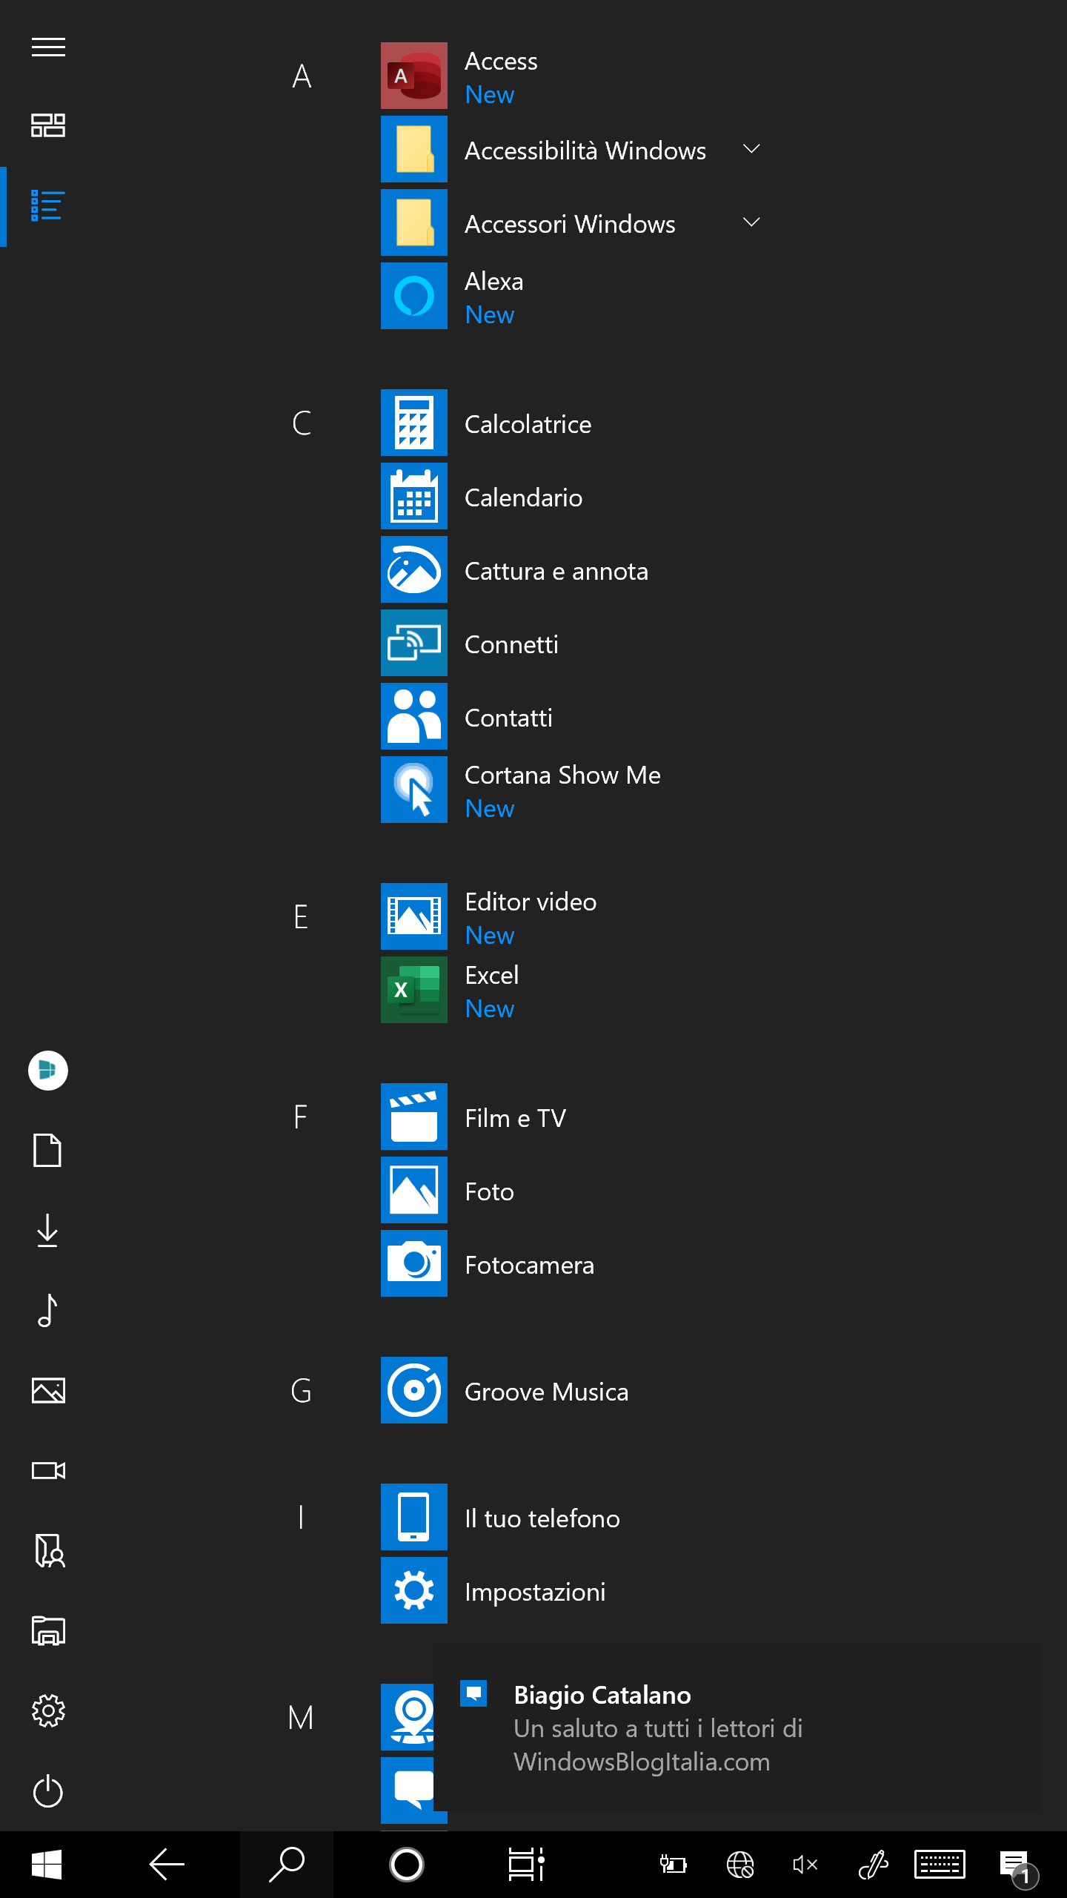Jump to letter C group header

click(x=301, y=423)
